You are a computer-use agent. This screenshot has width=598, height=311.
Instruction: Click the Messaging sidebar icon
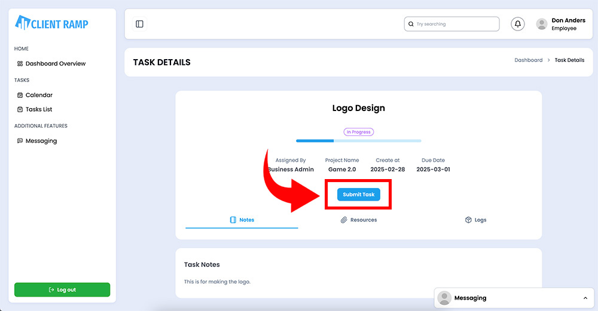point(20,141)
